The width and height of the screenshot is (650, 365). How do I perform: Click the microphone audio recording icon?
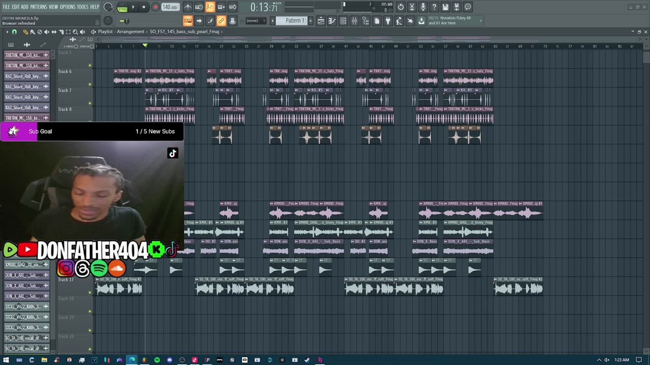[423, 7]
